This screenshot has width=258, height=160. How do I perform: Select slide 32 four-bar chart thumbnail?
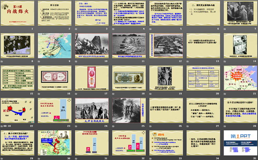129,143
